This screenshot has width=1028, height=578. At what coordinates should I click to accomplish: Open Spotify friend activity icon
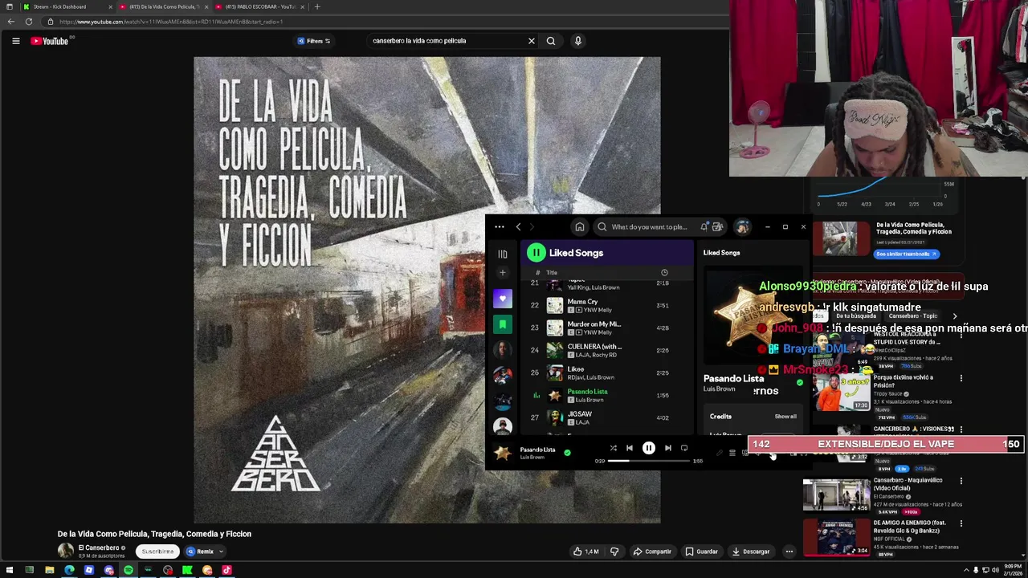point(718,227)
